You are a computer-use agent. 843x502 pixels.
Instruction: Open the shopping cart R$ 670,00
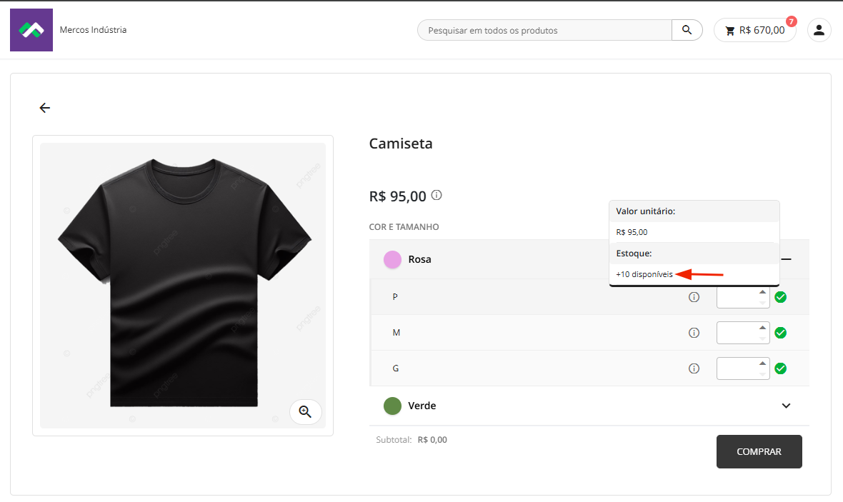[x=754, y=30]
